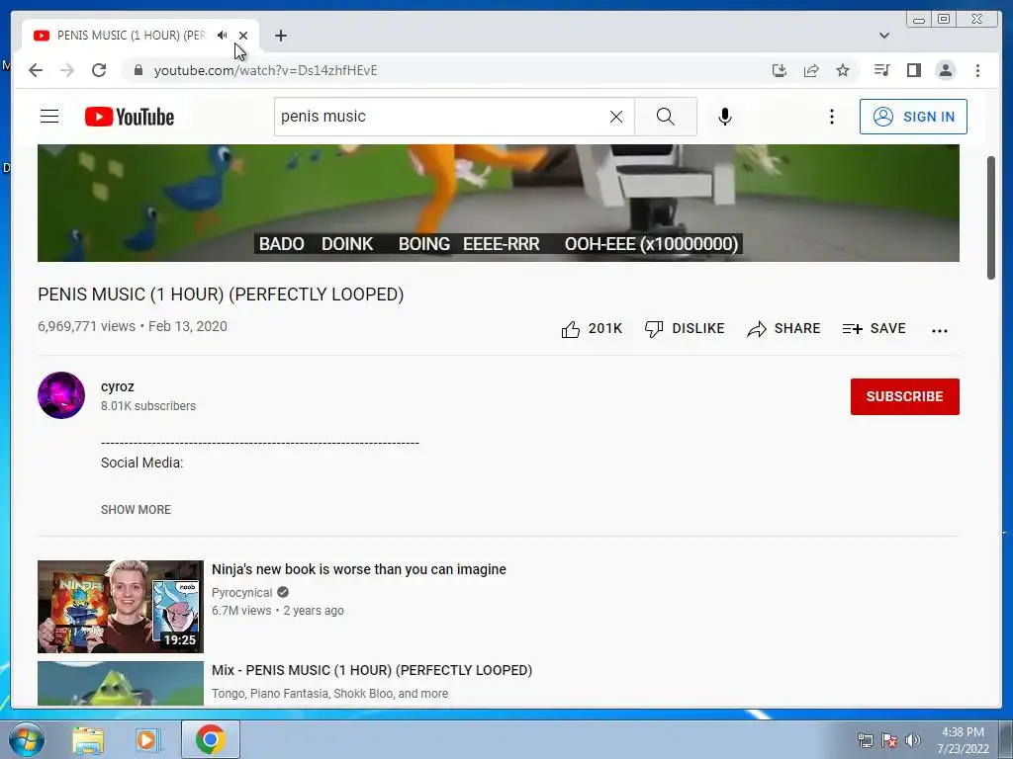
Task: Open the YouTube hamburger guide menu
Action: [x=49, y=117]
